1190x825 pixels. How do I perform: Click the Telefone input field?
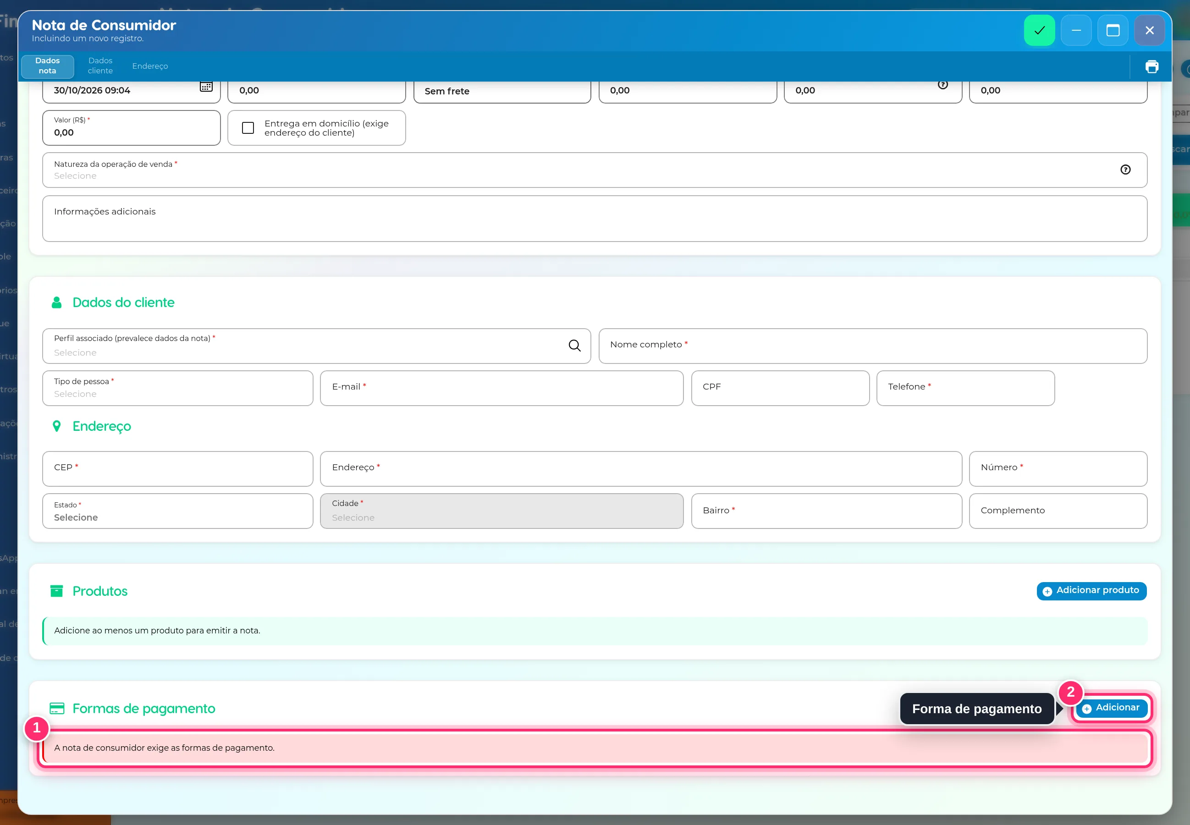[x=965, y=388]
